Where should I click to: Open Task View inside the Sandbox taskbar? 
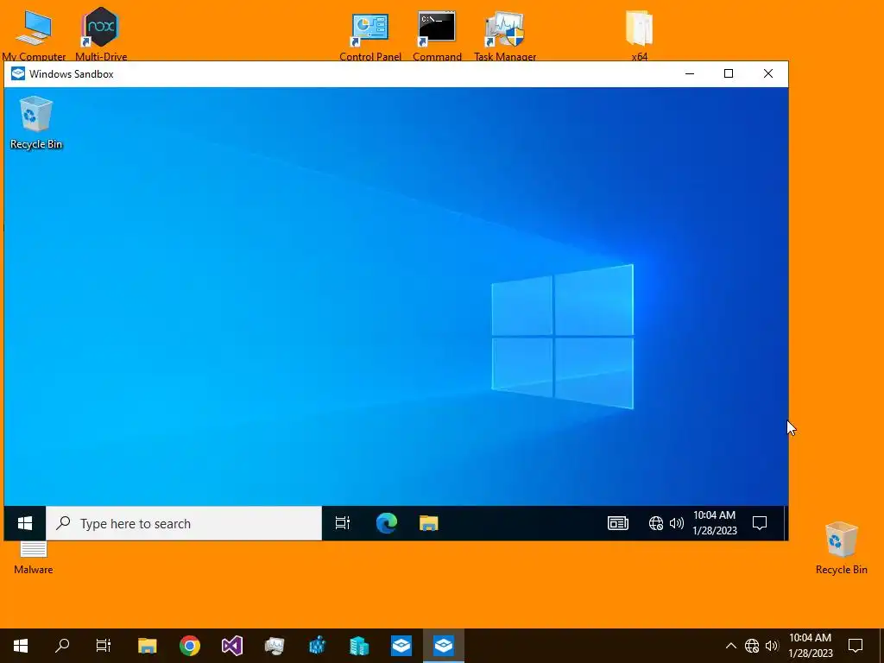coord(343,524)
